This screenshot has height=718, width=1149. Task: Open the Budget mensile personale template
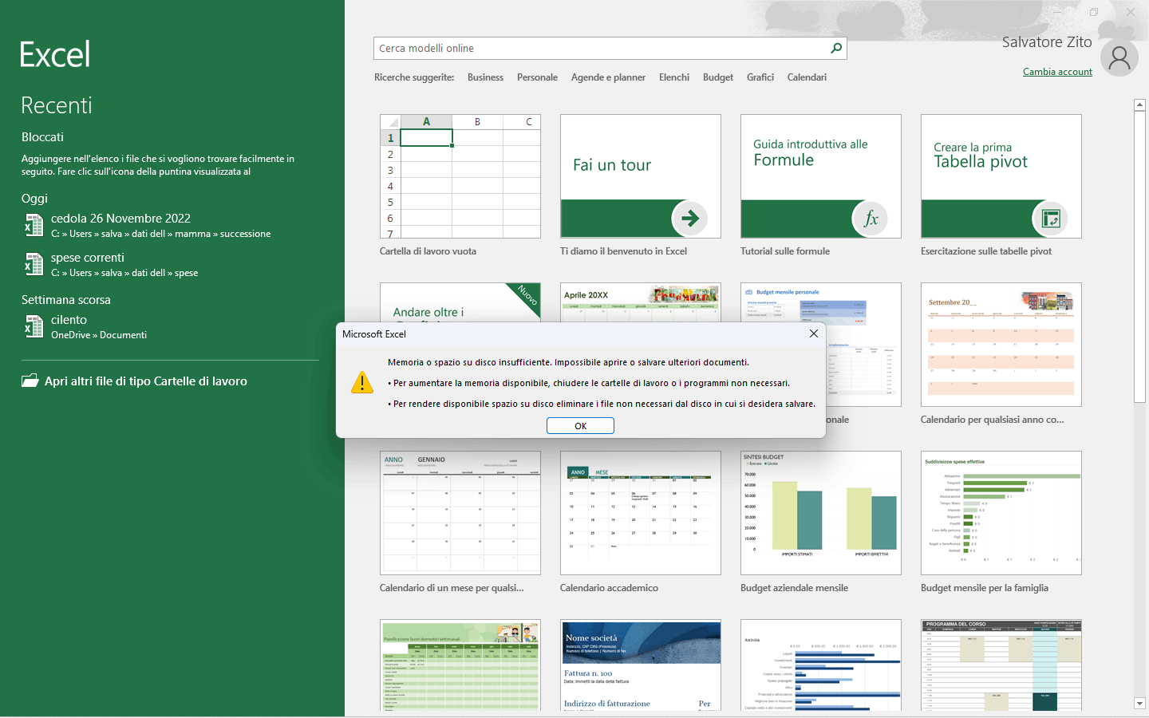pyautogui.click(x=864, y=345)
